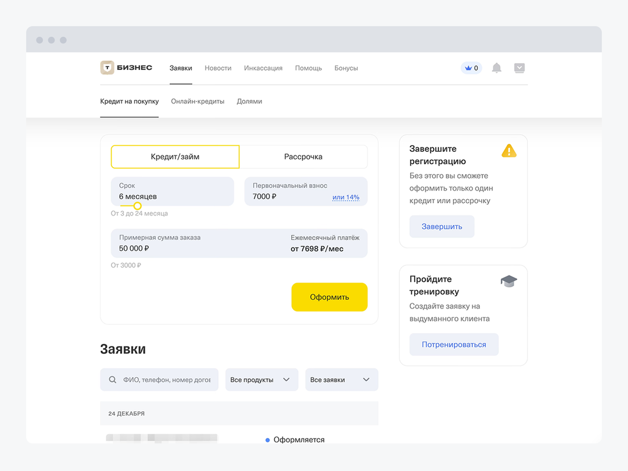628x471 pixels.
Task: Click the graduation cap training icon
Action: (509, 281)
